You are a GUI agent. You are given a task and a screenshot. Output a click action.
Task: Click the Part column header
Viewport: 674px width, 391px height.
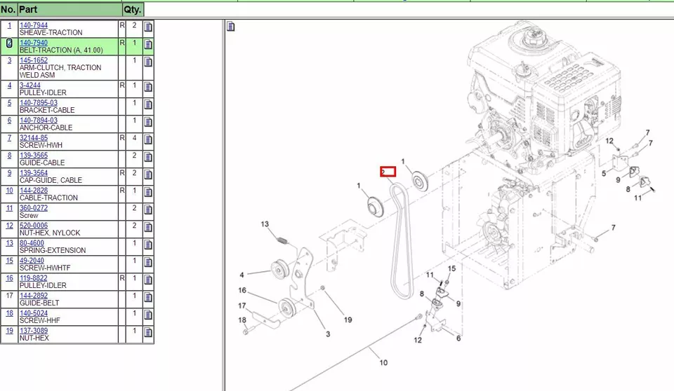(x=28, y=10)
